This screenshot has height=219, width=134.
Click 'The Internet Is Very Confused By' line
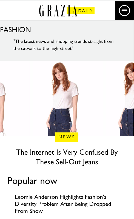67,152
